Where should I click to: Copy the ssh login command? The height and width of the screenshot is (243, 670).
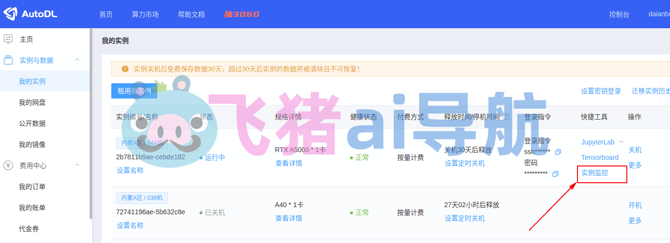coord(558,152)
